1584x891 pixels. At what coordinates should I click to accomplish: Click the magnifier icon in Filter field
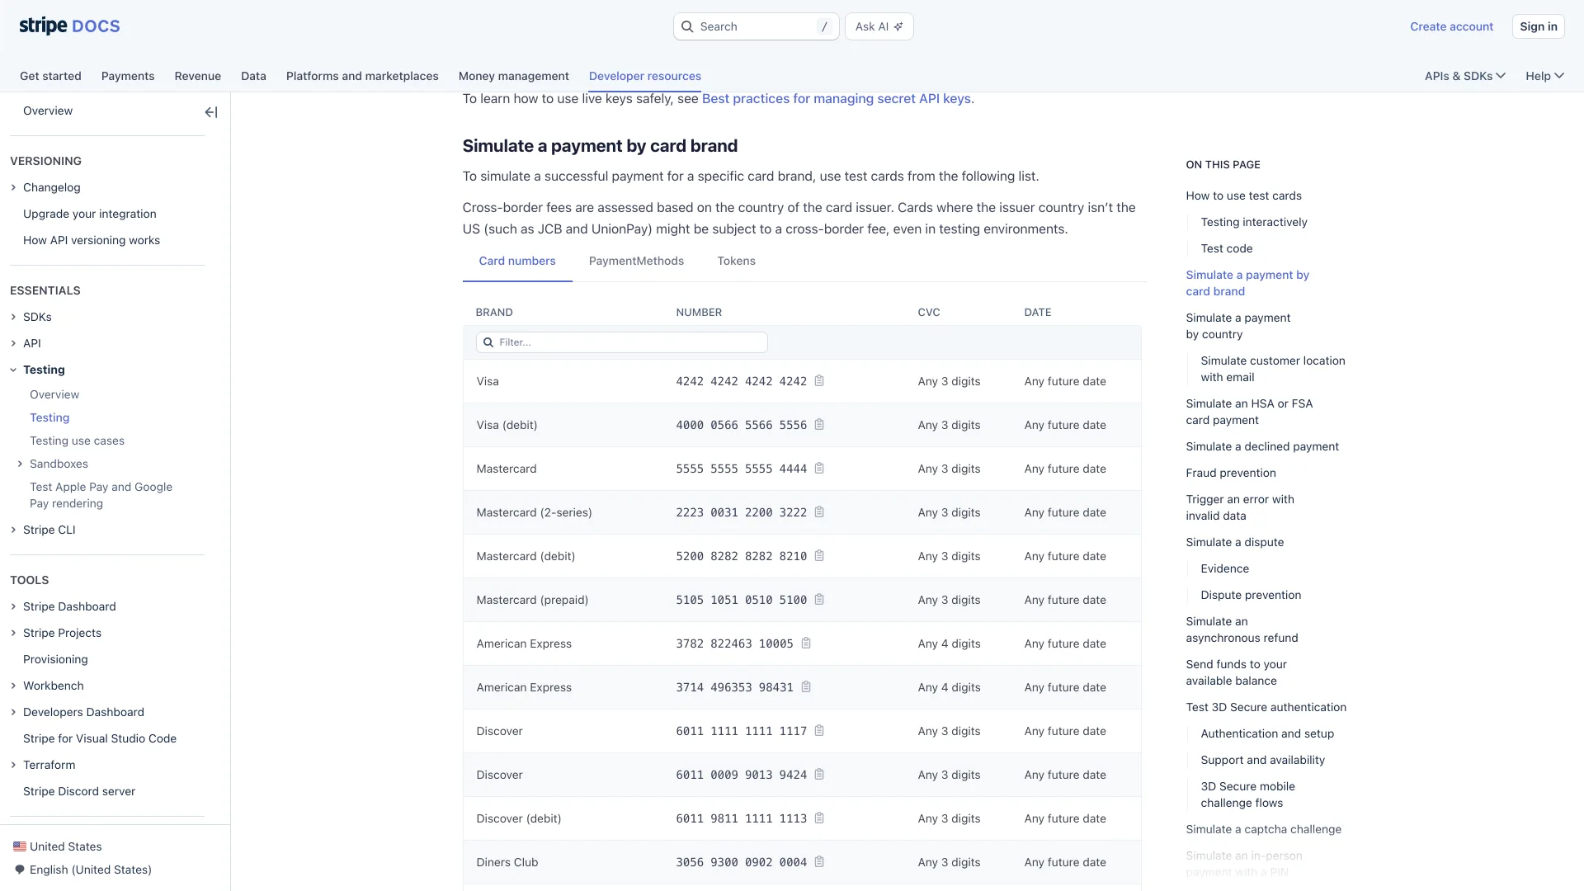(488, 342)
